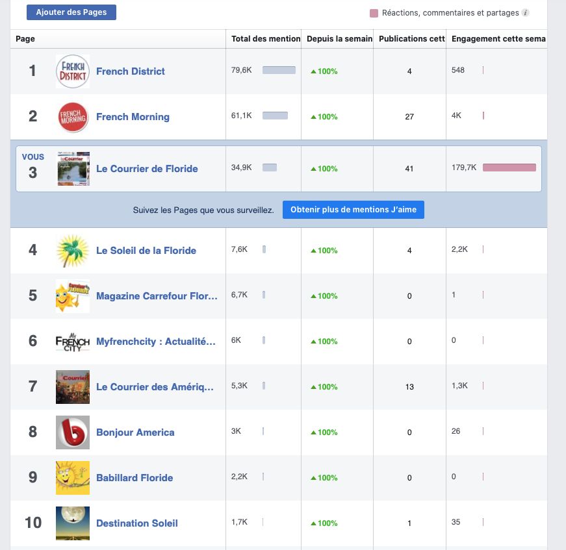The image size is (566, 550).
Task: Click the 1,3K engagement value
Action: [x=459, y=386]
